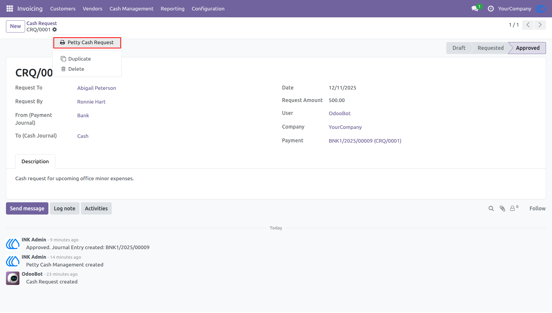Open the activities clock icon
552x313 pixels.
pos(491,9)
